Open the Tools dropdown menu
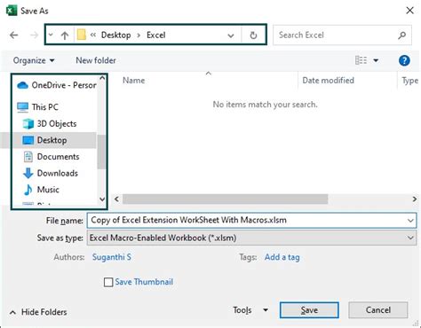 coord(250,310)
